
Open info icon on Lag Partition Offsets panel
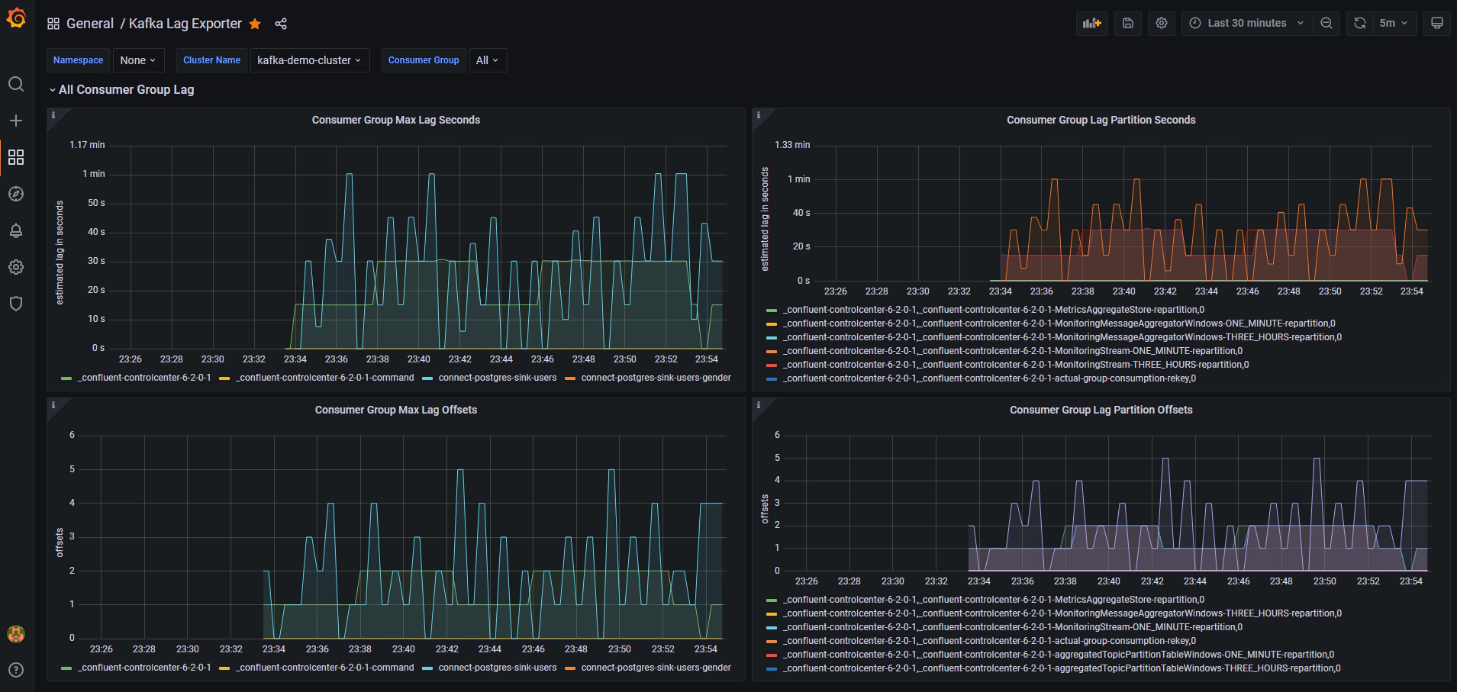pos(758,405)
